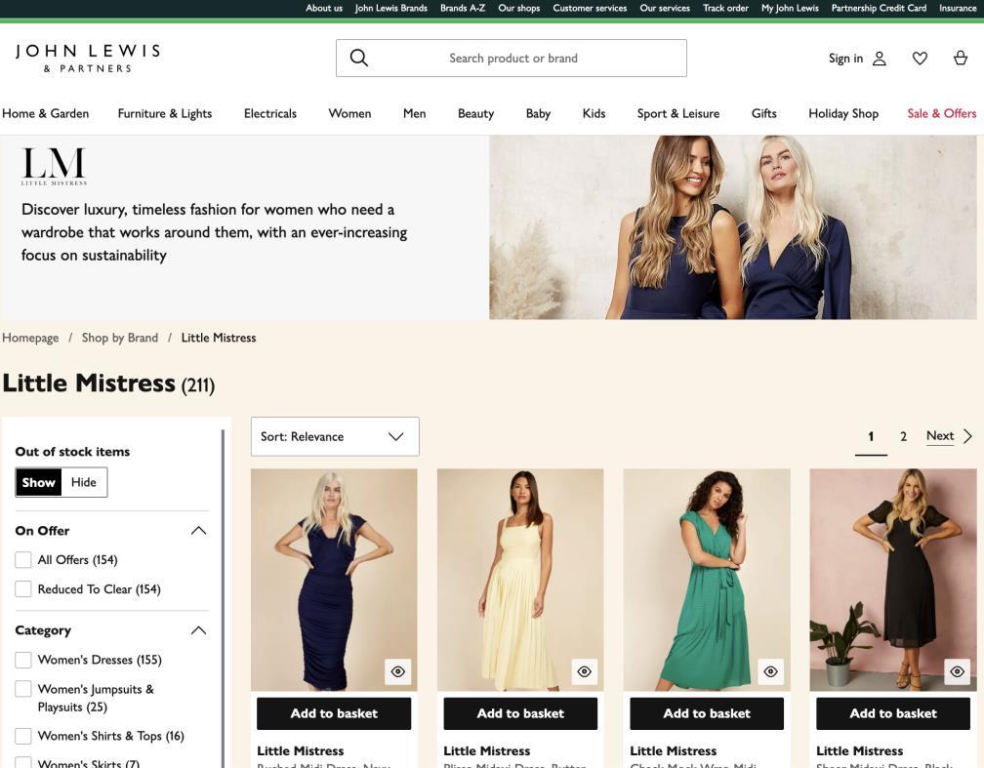Select Show out of stock items
The height and width of the screenshot is (768, 984).
pos(38,482)
